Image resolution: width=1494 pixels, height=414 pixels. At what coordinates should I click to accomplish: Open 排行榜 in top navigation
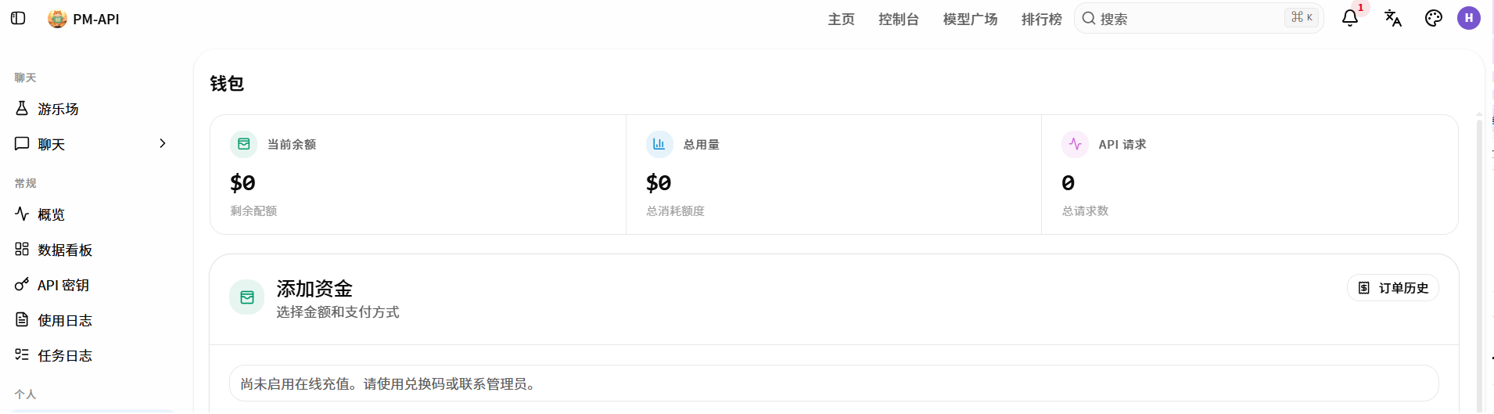coord(1042,19)
